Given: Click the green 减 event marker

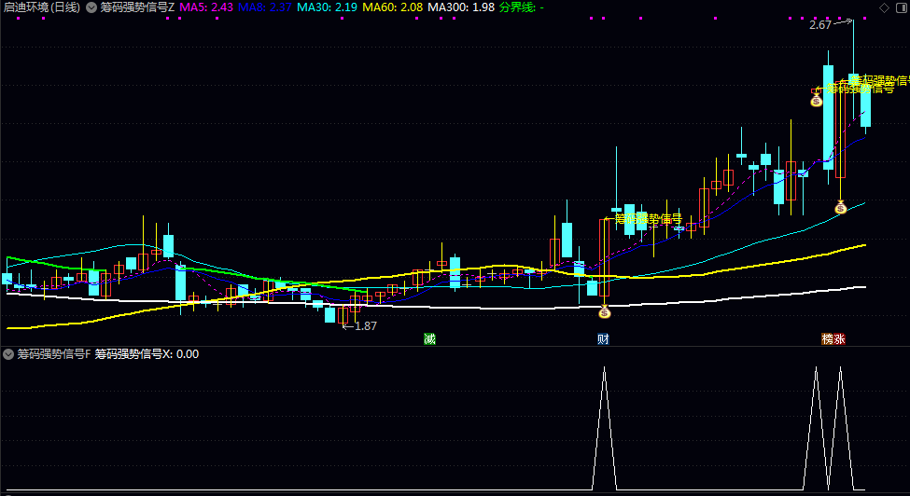Looking at the screenshot, I should point(429,338).
